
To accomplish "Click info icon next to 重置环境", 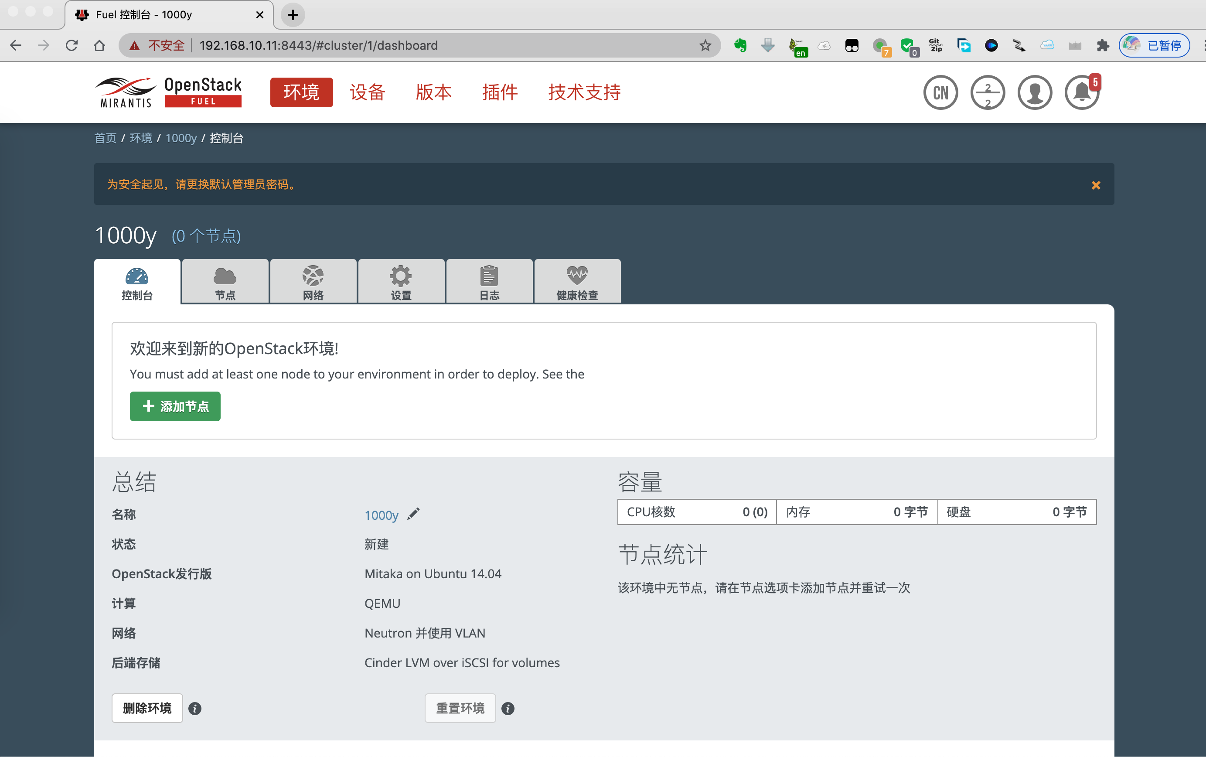I will coord(508,709).
